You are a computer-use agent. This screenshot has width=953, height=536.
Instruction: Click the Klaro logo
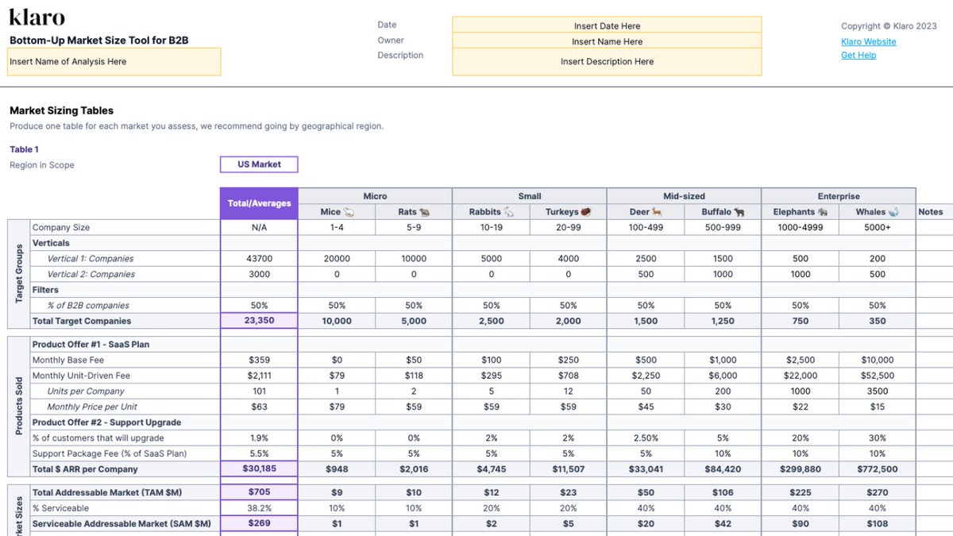tap(37, 18)
